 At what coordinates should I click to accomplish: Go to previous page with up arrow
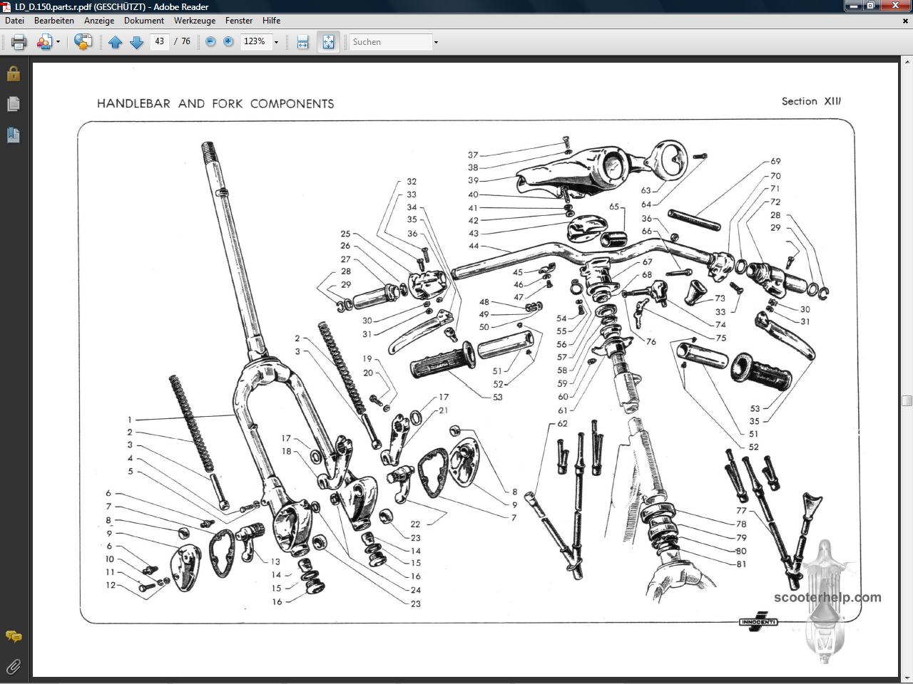[x=115, y=42]
